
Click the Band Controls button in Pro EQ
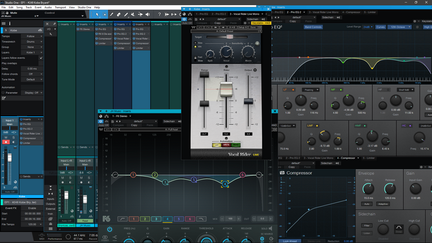tap(313, 26)
